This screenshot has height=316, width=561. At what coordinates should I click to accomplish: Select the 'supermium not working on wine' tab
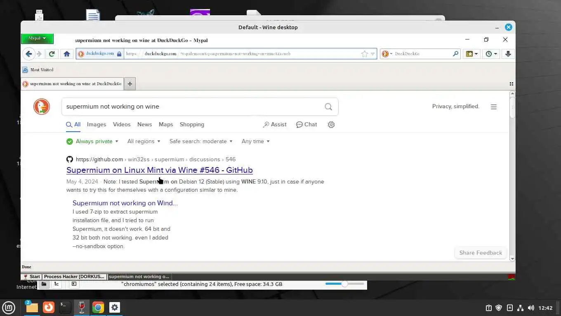(x=72, y=84)
